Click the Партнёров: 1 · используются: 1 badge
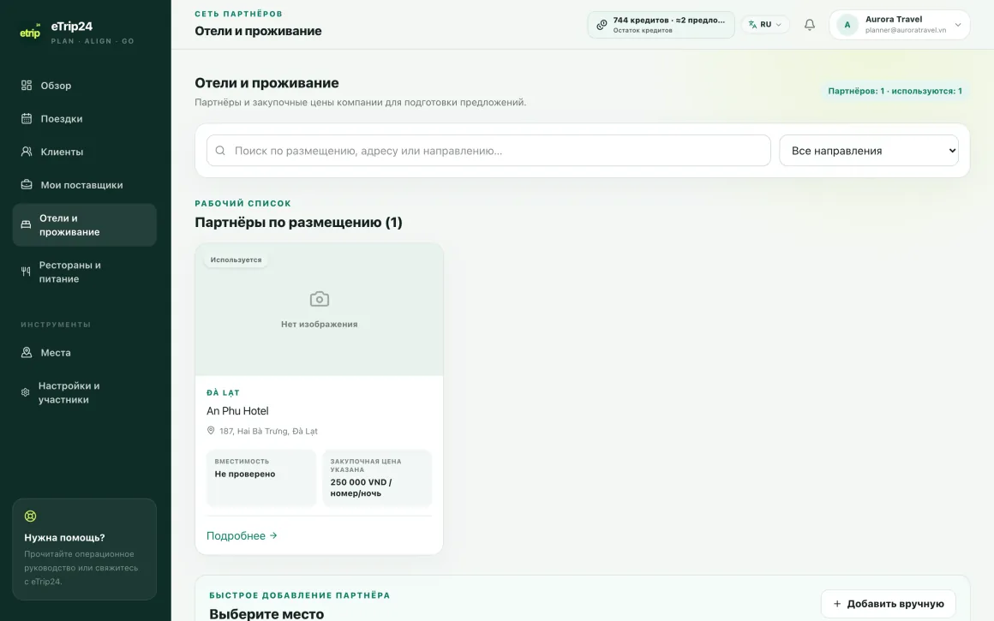 click(895, 91)
